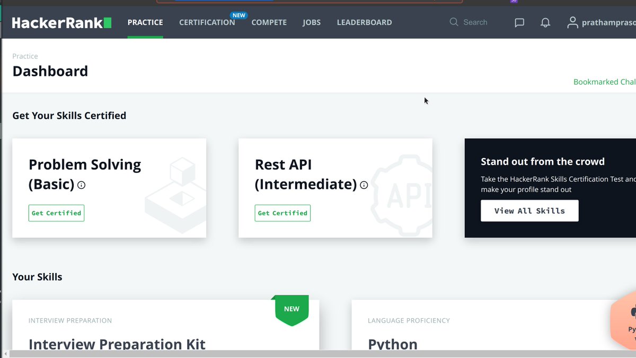Open the Python language proficiency card
The width and height of the screenshot is (636, 358).
coord(493,325)
